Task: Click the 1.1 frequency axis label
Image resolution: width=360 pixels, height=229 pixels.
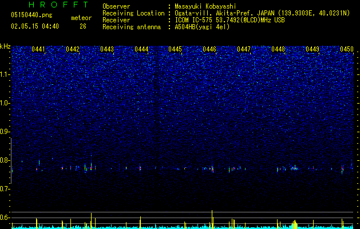Action: [5, 74]
